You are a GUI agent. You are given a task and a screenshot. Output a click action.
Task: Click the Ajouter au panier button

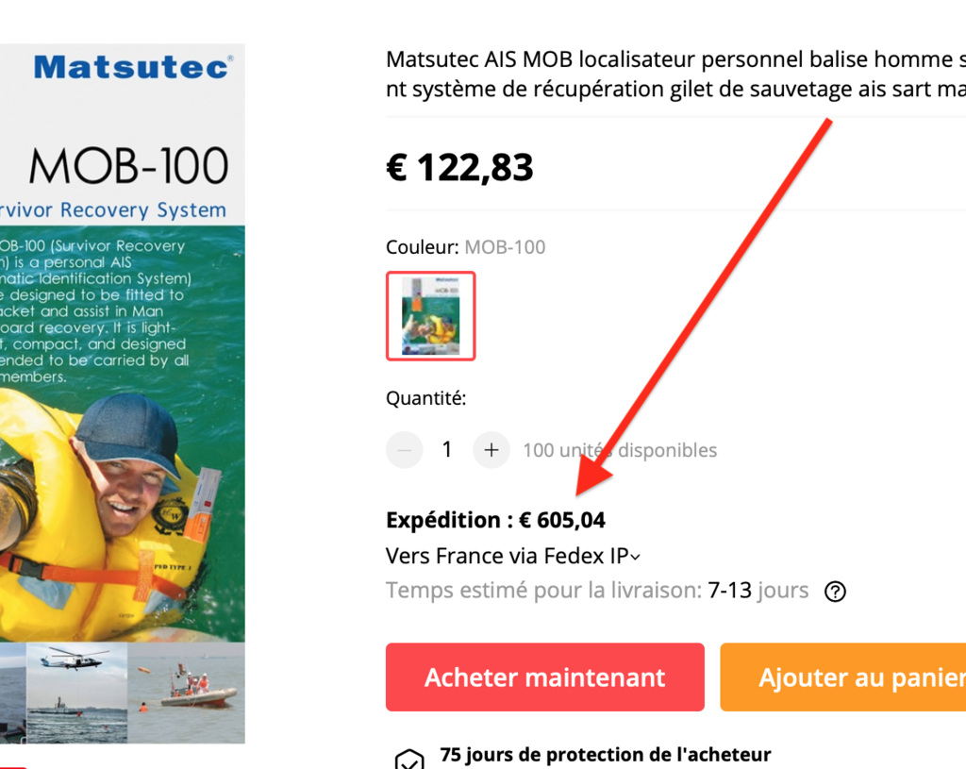point(842,677)
